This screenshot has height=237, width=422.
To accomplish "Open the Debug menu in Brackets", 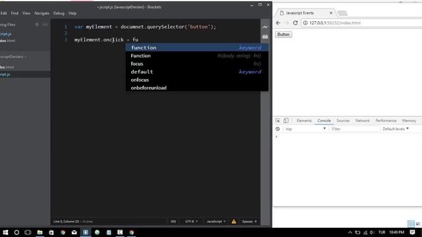I will [59, 13].
